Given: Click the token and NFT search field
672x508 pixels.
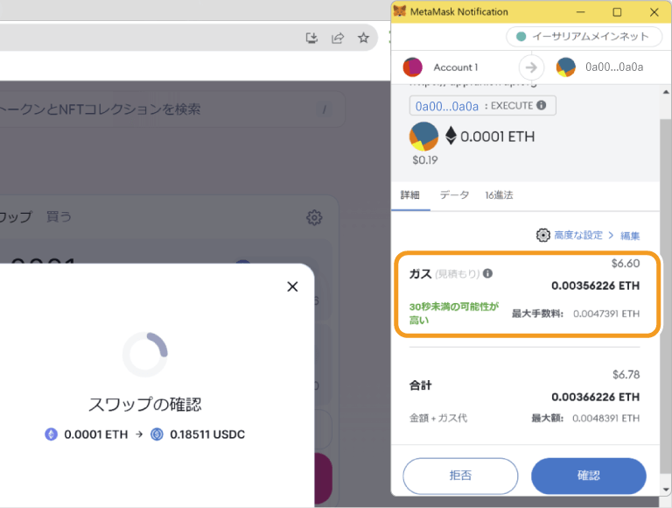Looking at the screenshot, I should (171, 109).
